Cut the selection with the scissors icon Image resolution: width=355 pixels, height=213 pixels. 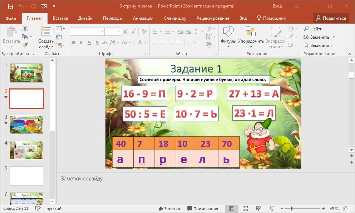pos(25,29)
